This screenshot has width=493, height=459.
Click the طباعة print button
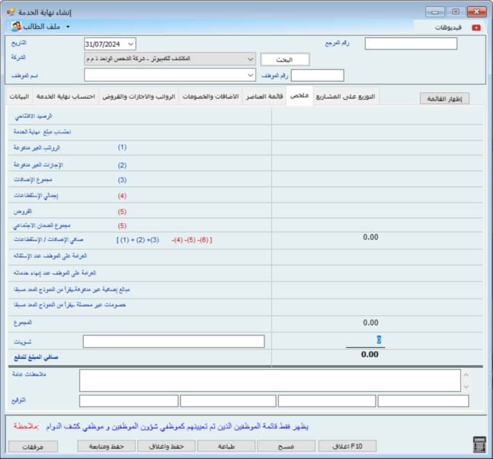[226, 446]
